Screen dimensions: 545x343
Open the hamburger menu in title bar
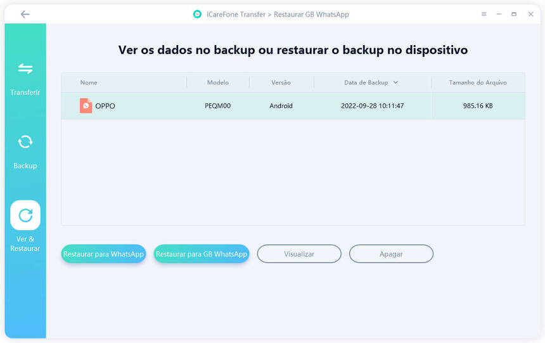click(484, 14)
